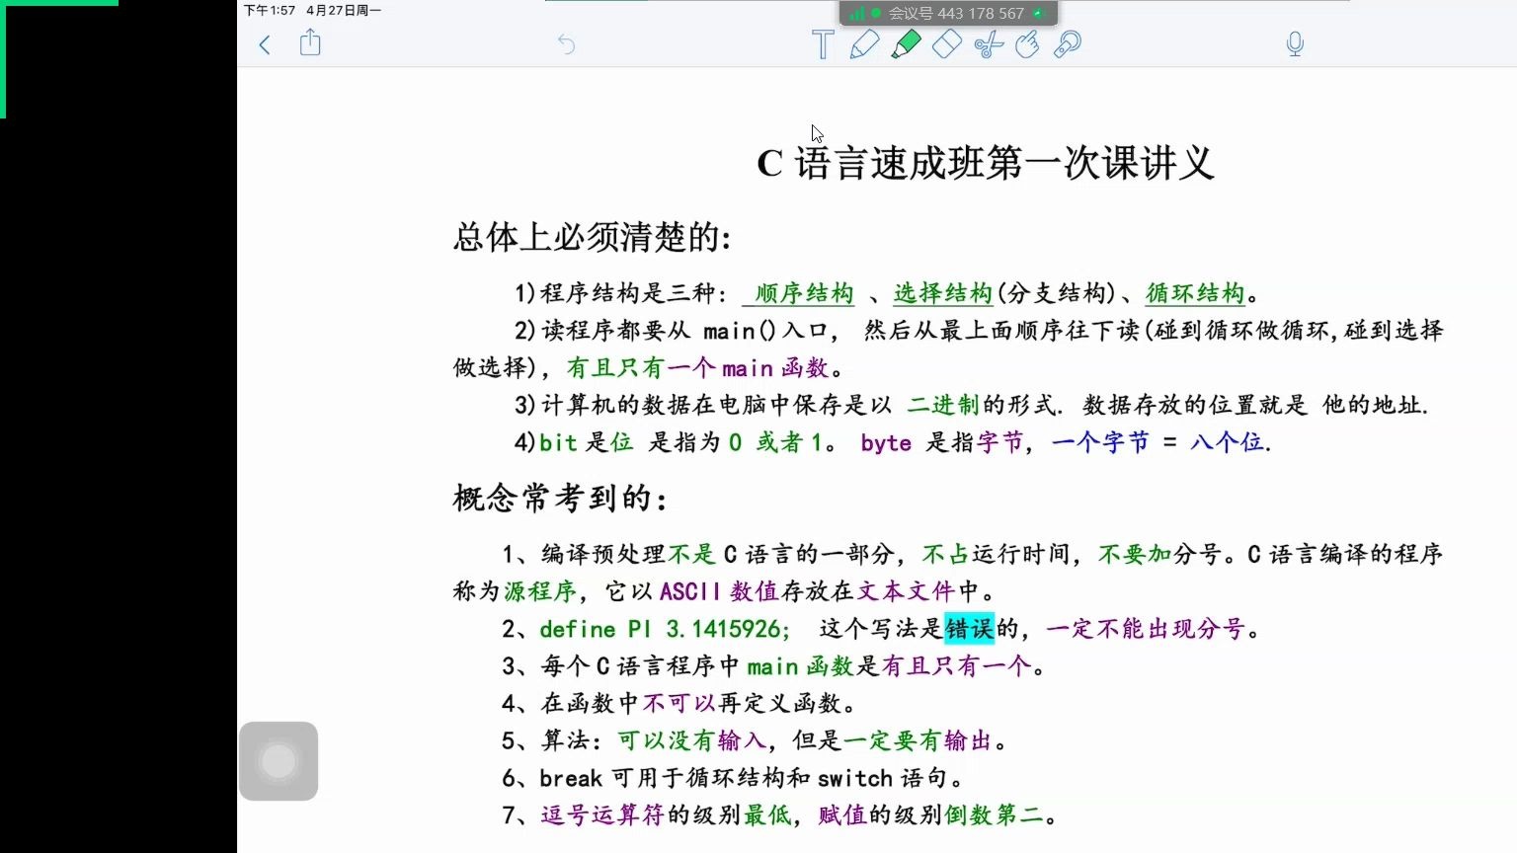
Task: Click the green text '有且只有一个'
Action: (x=641, y=368)
